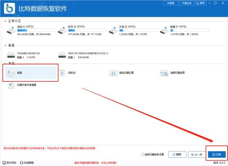Image resolution: width=228 pixels, height=166 pixels.
Task: Open the 菜单 menu in title bar
Action: click(x=201, y=3)
